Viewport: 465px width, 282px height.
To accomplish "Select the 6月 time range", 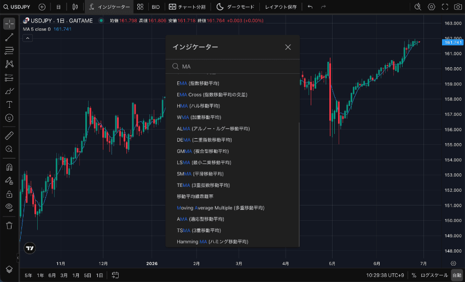I will [x=52, y=275].
